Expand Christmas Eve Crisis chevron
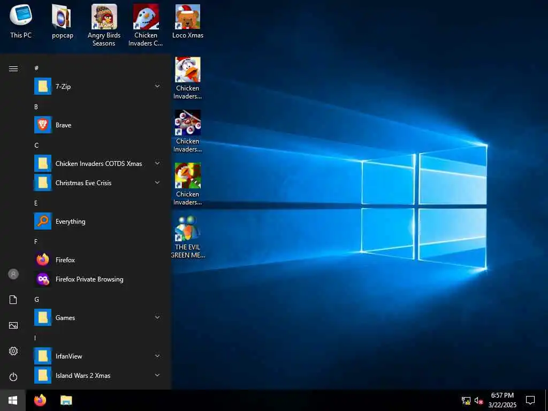 click(x=157, y=182)
